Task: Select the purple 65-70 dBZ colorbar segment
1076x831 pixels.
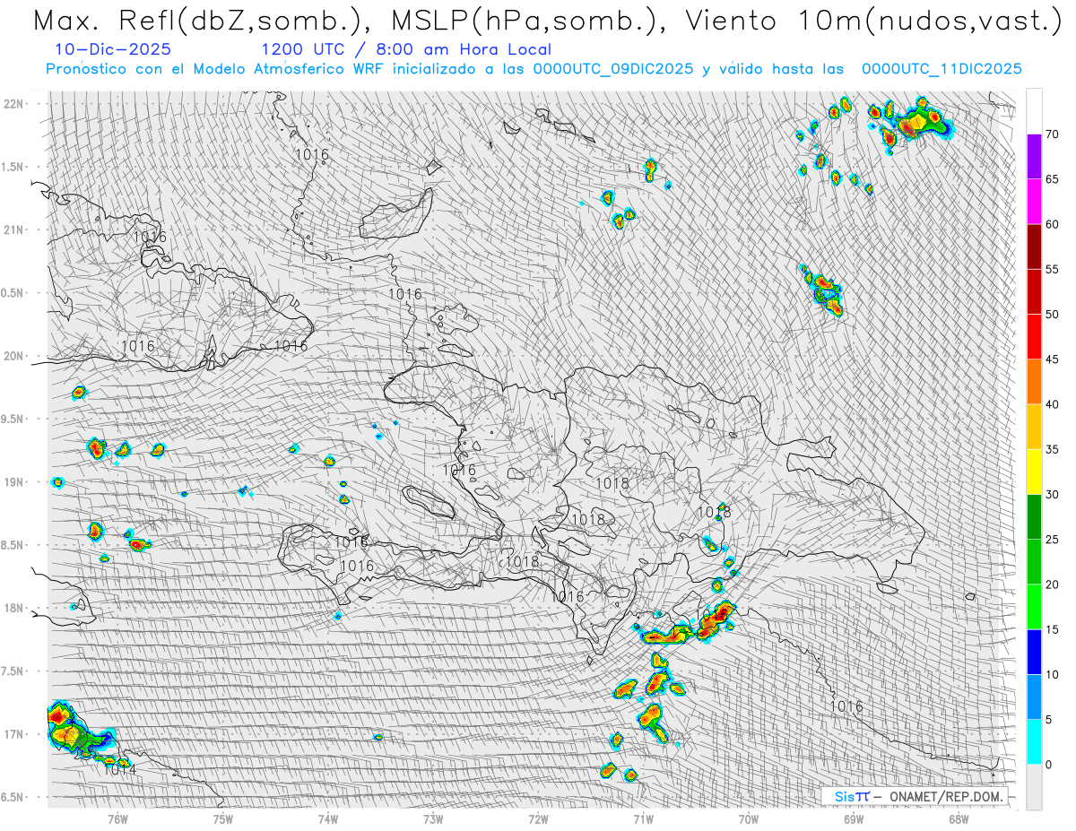Action: pyautogui.click(x=1034, y=157)
